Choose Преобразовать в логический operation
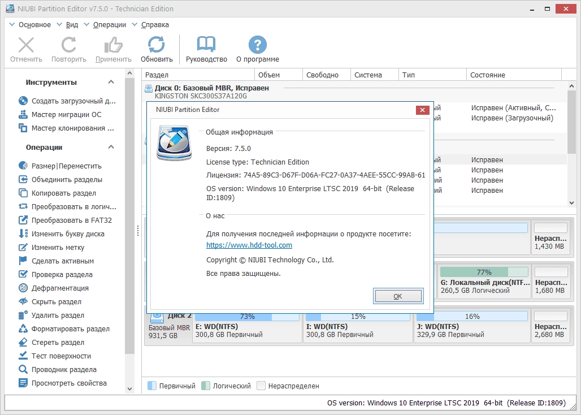The width and height of the screenshot is (581, 415). pyautogui.click(x=67, y=206)
